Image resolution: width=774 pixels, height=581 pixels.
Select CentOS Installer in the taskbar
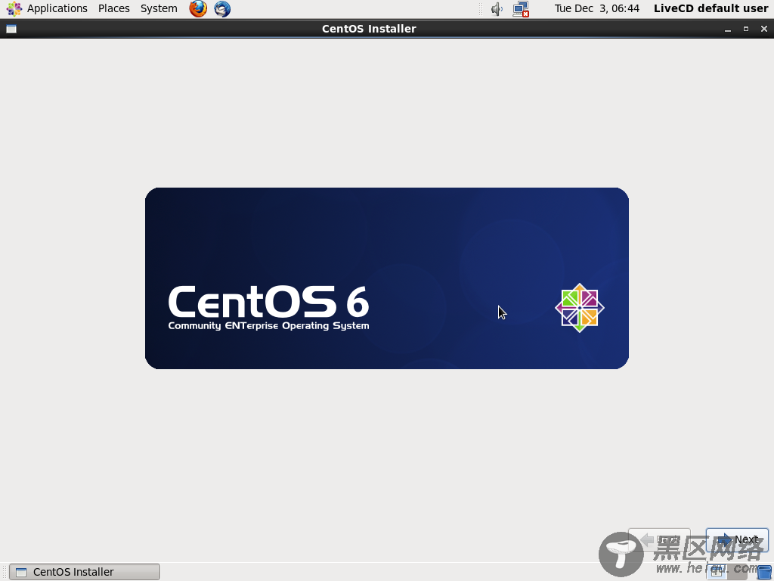tap(85, 572)
